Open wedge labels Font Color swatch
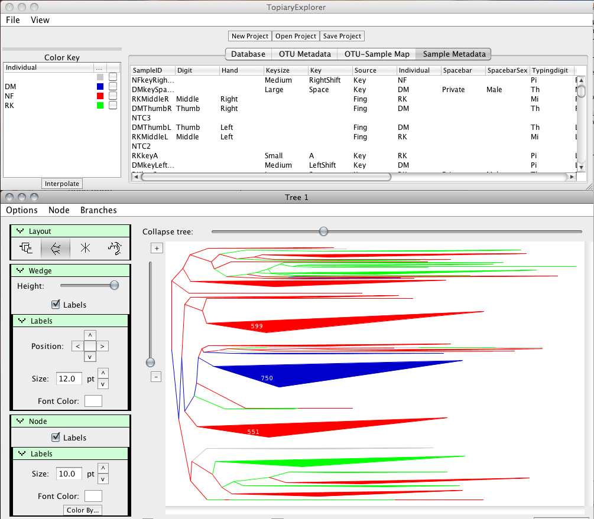Image resolution: width=594 pixels, height=519 pixels. click(x=93, y=401)
